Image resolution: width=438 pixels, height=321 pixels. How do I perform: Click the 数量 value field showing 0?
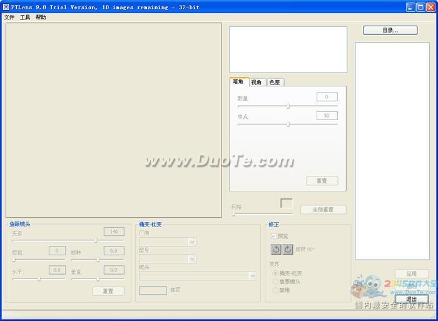[327, 97]
